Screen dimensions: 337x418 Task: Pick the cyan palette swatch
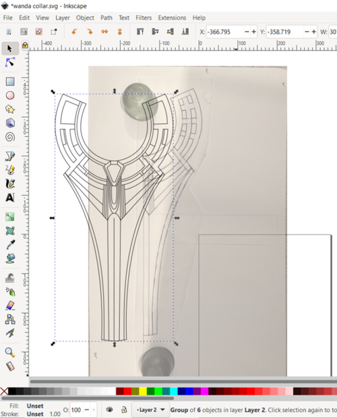(x=174, y=391)
